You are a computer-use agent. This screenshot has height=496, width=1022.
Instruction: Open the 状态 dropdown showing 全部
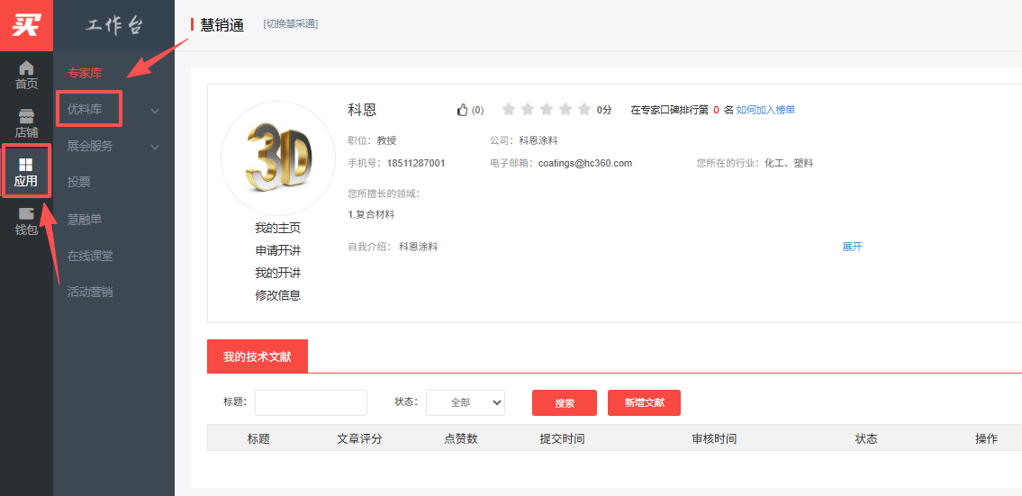point(466,402)
